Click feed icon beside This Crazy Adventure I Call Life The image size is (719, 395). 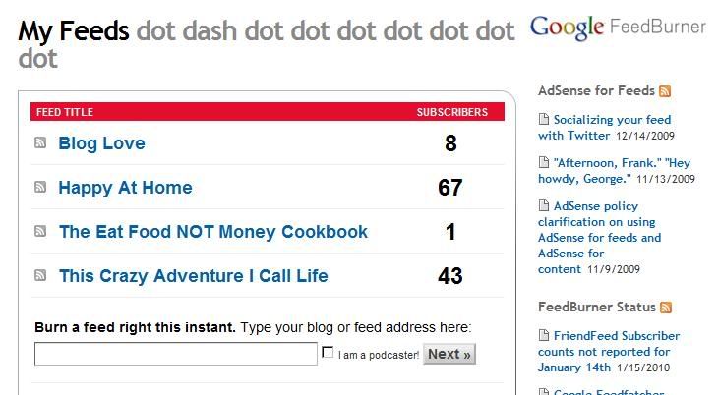40,275
